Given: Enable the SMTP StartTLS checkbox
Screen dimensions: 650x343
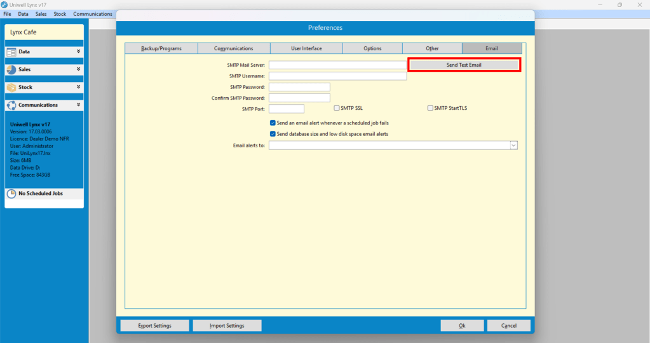Looking at the screenshot, I should [430, 108].
